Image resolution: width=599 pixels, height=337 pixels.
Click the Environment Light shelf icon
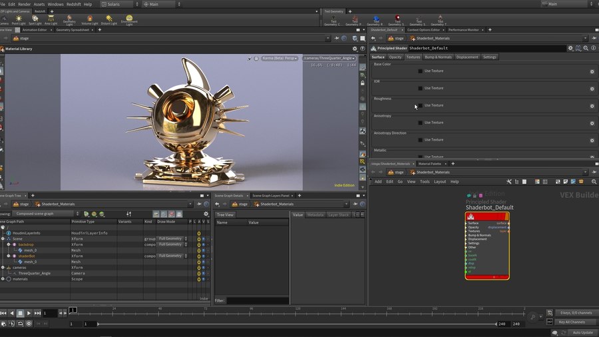pyautogui.click(x=129, y=19)
